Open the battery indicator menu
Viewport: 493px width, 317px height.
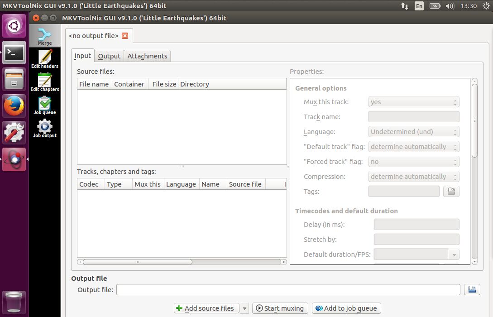coord(435,6)
